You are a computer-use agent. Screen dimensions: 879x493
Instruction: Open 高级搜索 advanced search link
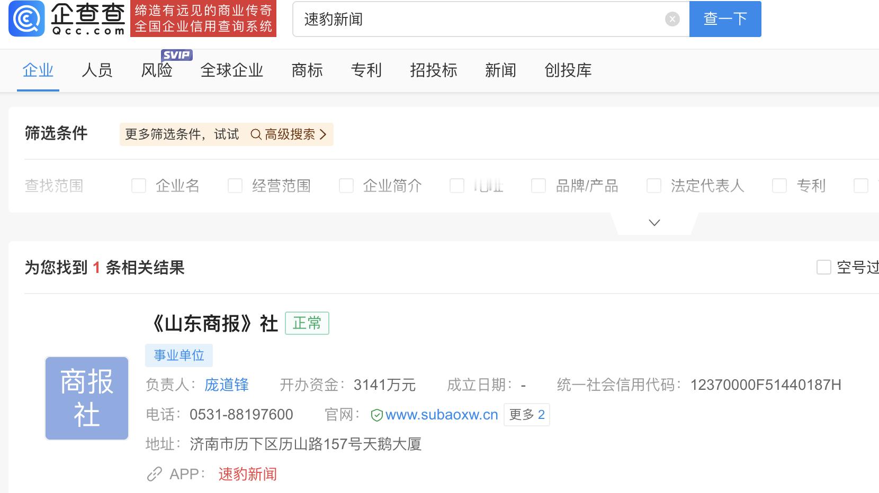pos(290,134)
